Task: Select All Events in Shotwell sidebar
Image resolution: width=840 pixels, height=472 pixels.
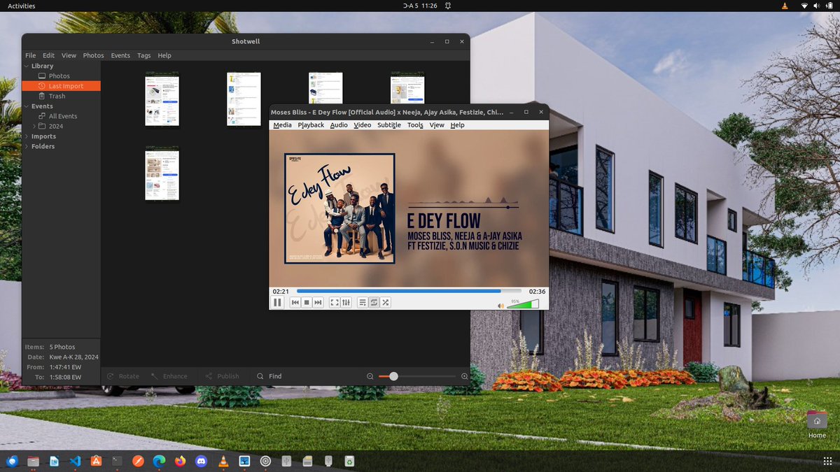Action: tap(61, 116)
